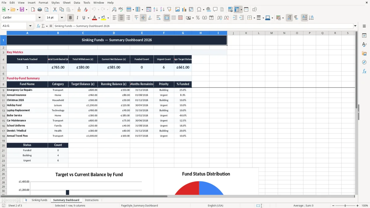
Task: Expand the Name Box dropdown
Action: pos(30,26)
